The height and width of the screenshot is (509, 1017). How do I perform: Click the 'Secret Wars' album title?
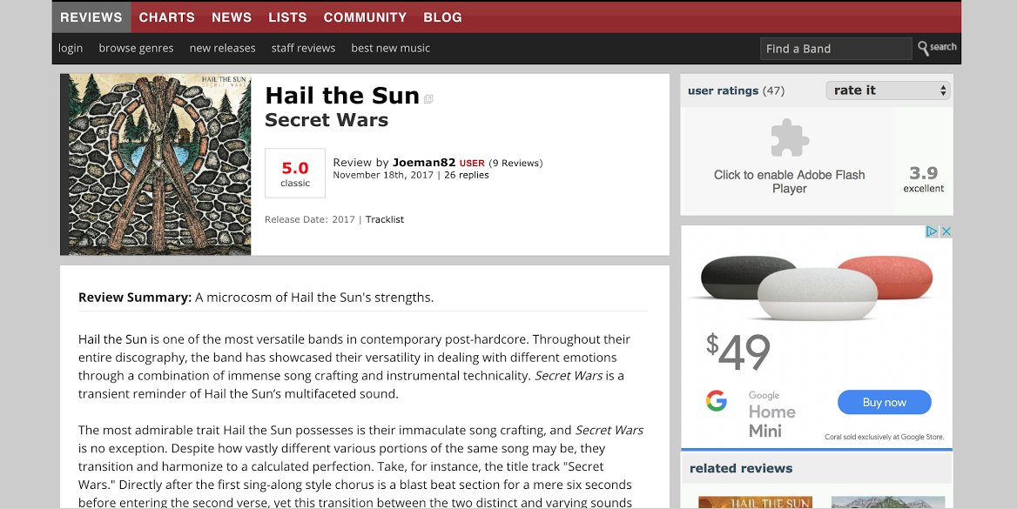click(327, 120)
